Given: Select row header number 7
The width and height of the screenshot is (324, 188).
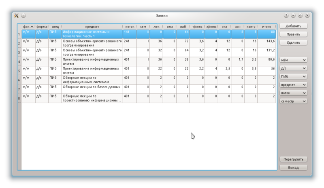Looking at the screenshot, I should [19, 89].
